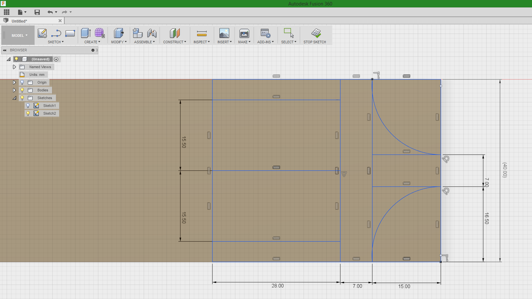The width and height of the screenshot is (532, 299).
Task: Click the BROWSER panel options dot
Action: coord(93,50)
